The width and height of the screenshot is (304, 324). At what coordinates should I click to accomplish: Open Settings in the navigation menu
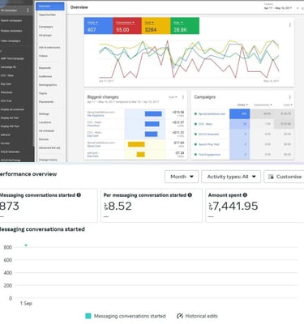pos(44,114)
